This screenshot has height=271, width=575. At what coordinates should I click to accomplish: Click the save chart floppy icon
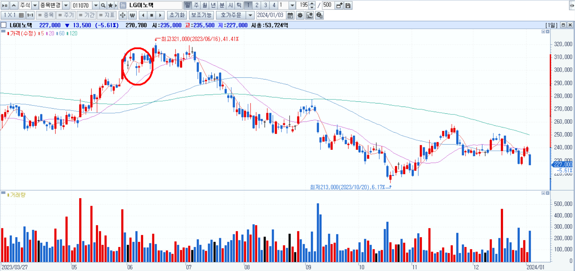click(348, 5)
